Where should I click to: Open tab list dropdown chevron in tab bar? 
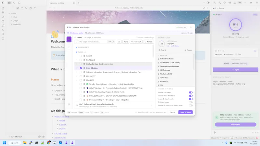[x=204, y=3]
